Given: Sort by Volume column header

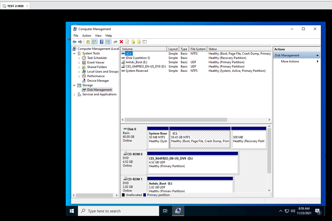Looking at the screenshot, I should (144, 49).
